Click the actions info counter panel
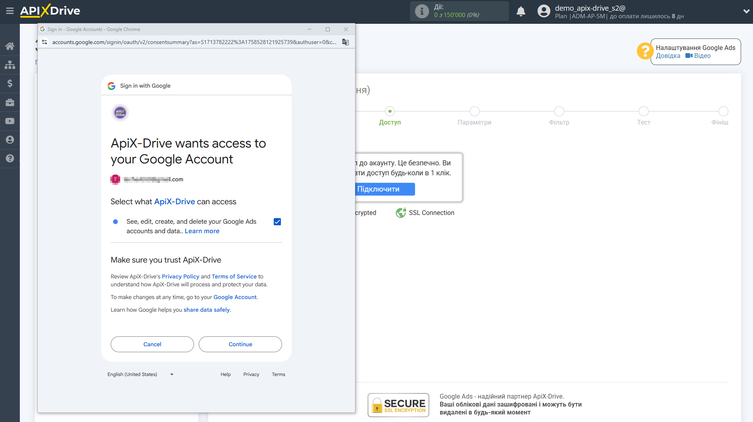Screen dimensions: 753x422 (459, 11)
